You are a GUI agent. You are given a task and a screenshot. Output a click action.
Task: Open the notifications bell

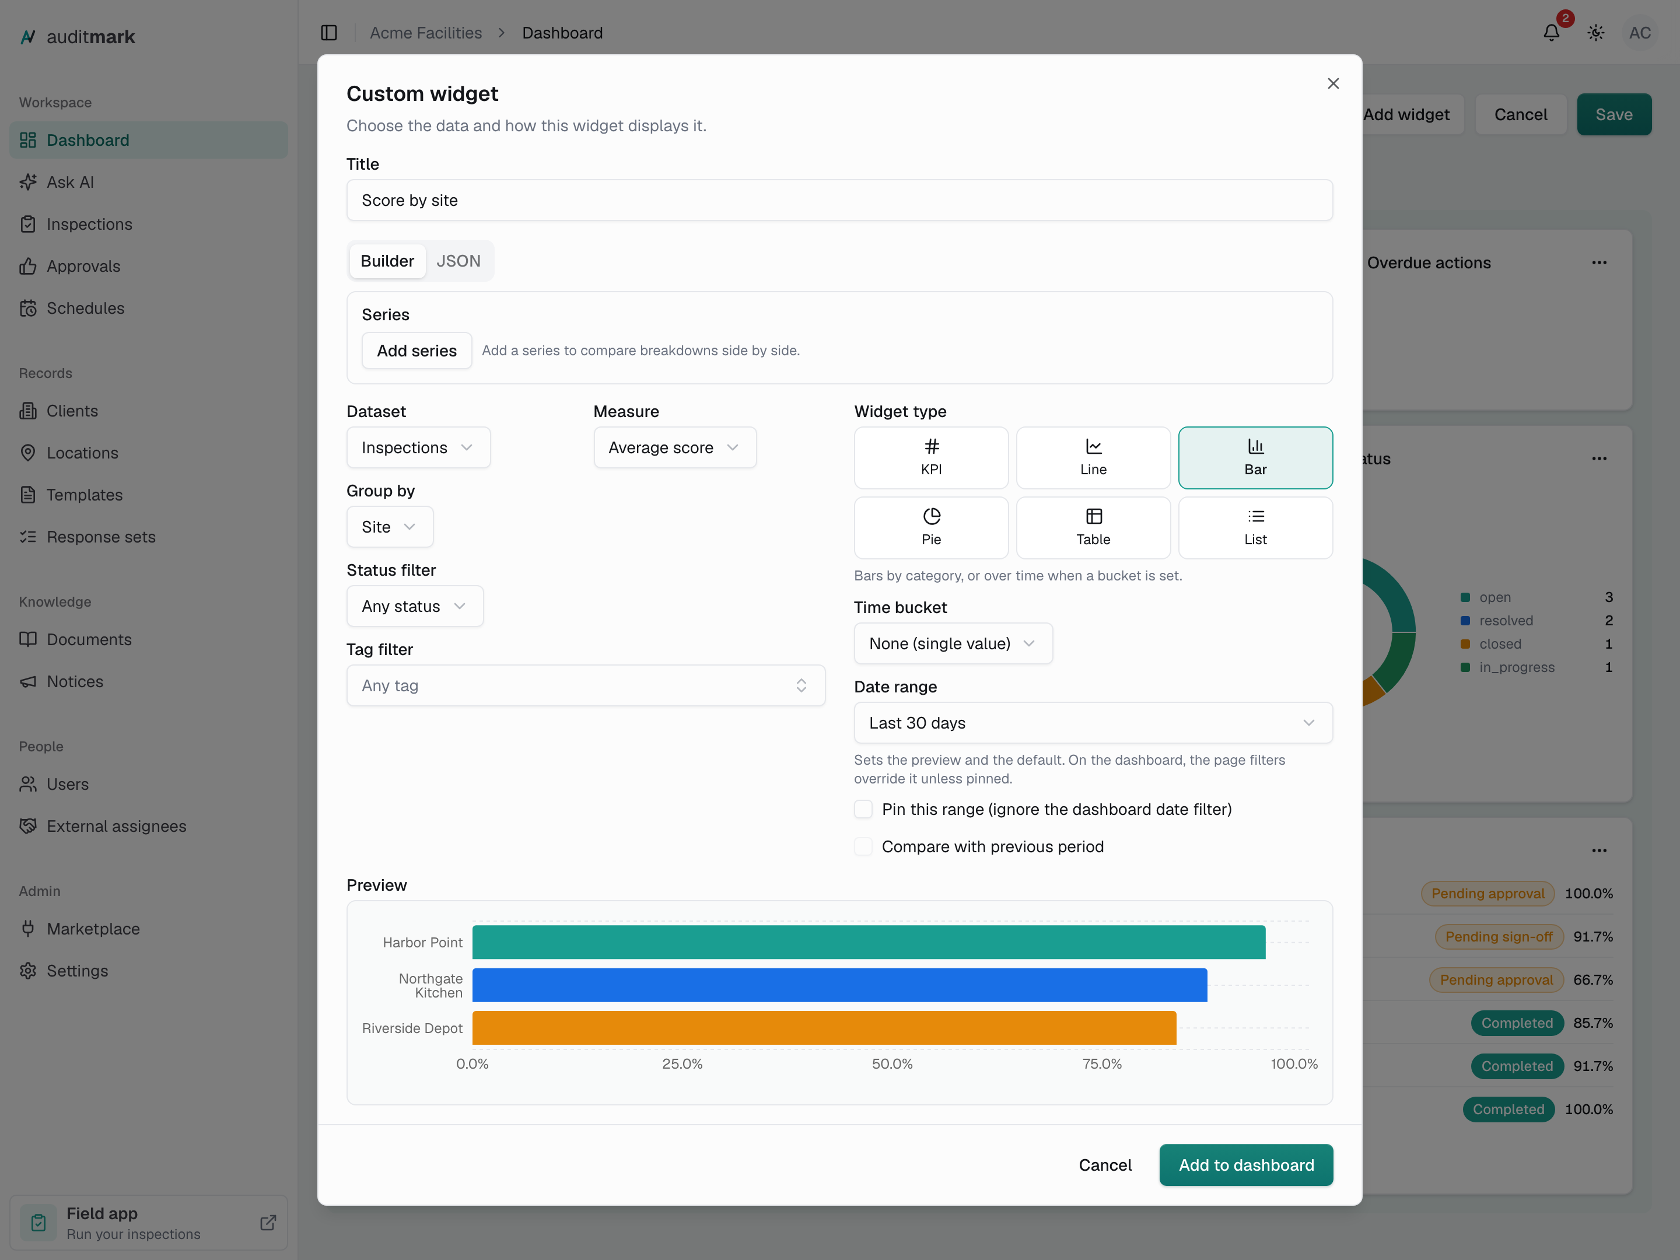click(1552, 33)
